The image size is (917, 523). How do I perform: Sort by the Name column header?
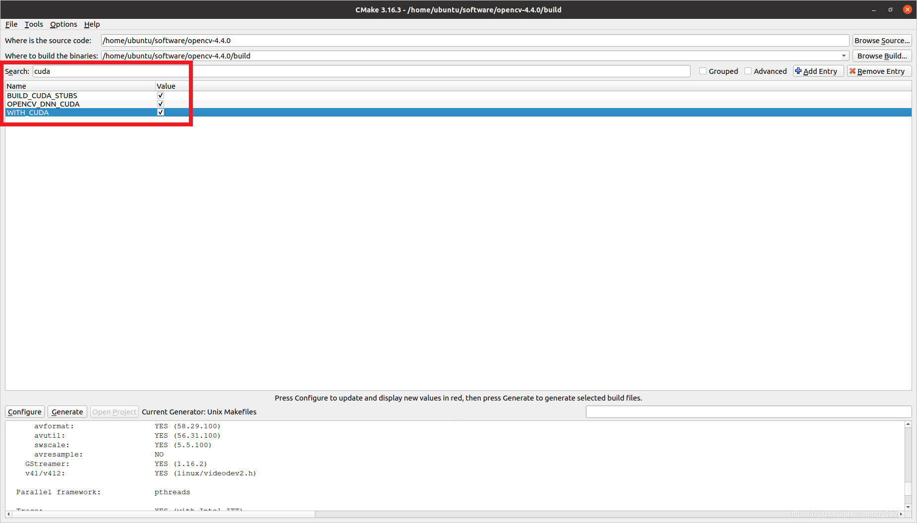click(80, 86)
